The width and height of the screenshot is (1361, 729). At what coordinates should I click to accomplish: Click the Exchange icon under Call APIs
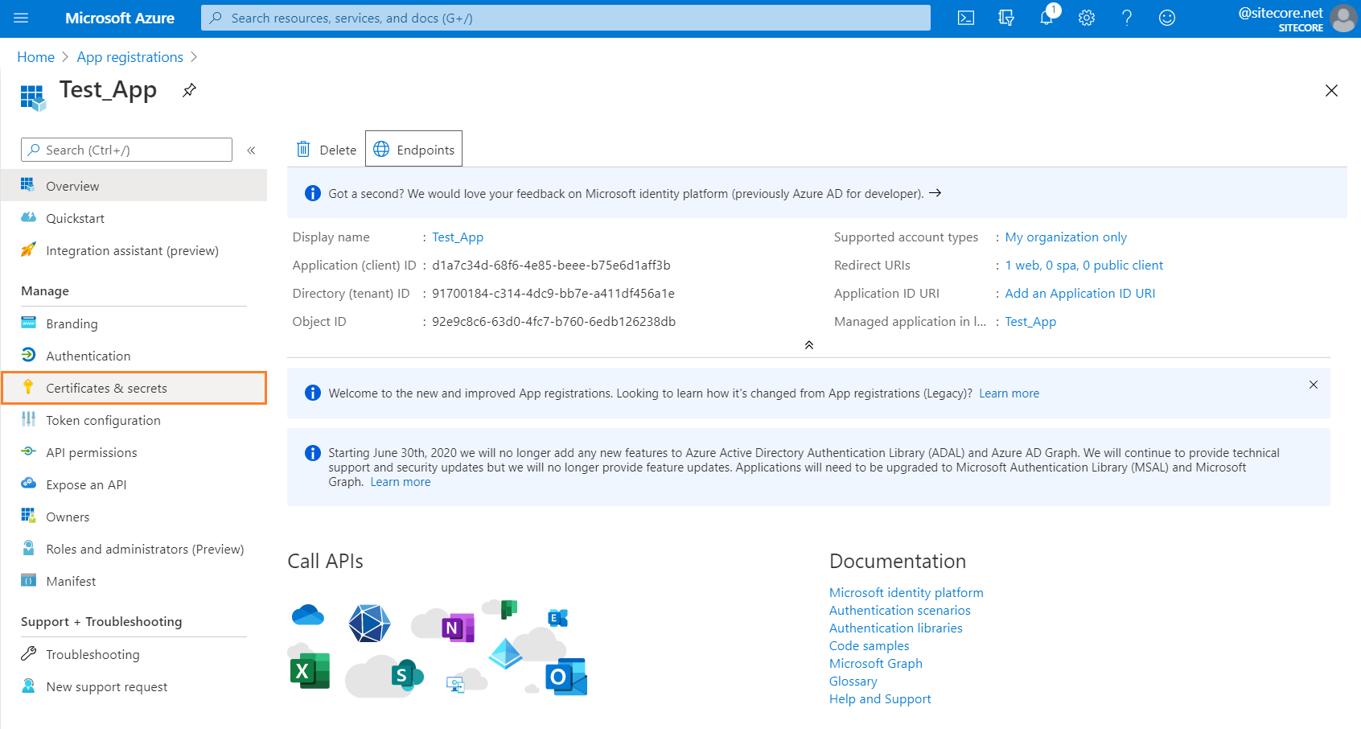pyautogui.click(x=557, y=618)
